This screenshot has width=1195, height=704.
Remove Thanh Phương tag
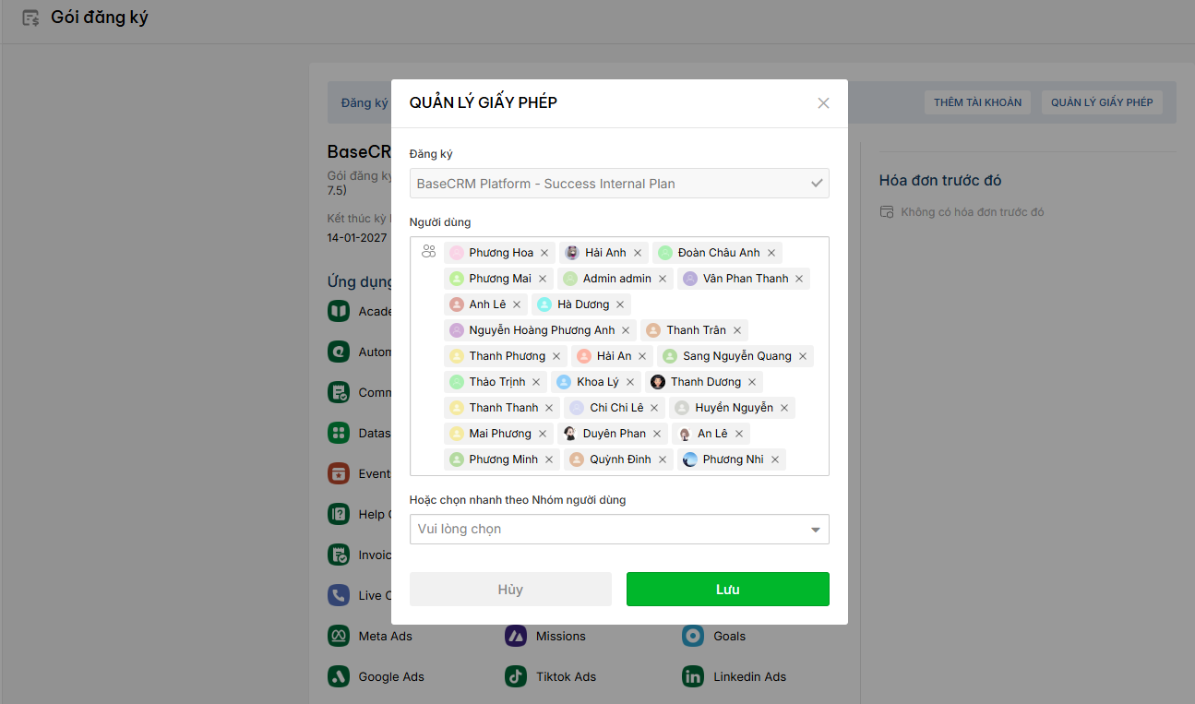tap(556, 356)
